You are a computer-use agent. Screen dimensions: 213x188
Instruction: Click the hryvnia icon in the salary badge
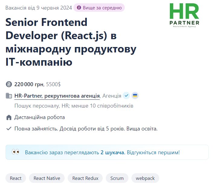(79, 8)
